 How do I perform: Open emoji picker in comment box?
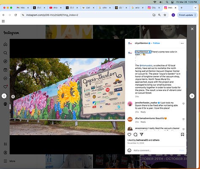(x=129, y=150)
